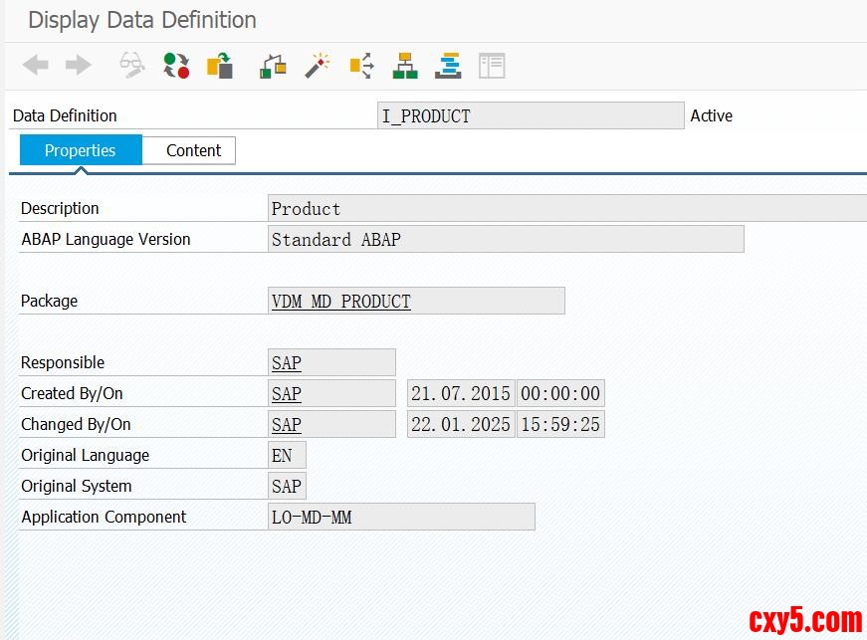Open the Where-Used List icon

[x=361, y=66]
